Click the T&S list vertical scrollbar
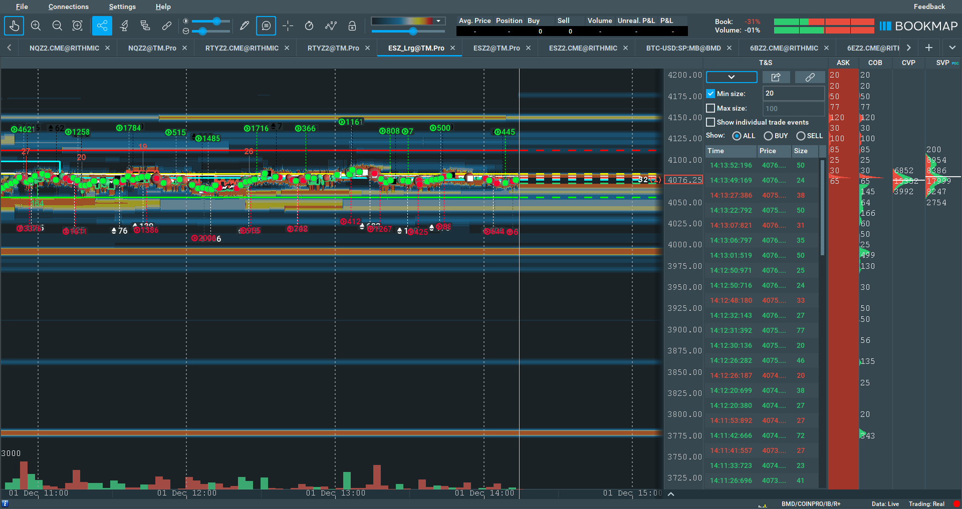The image size is (962, 509). click(x=822, y=208)
